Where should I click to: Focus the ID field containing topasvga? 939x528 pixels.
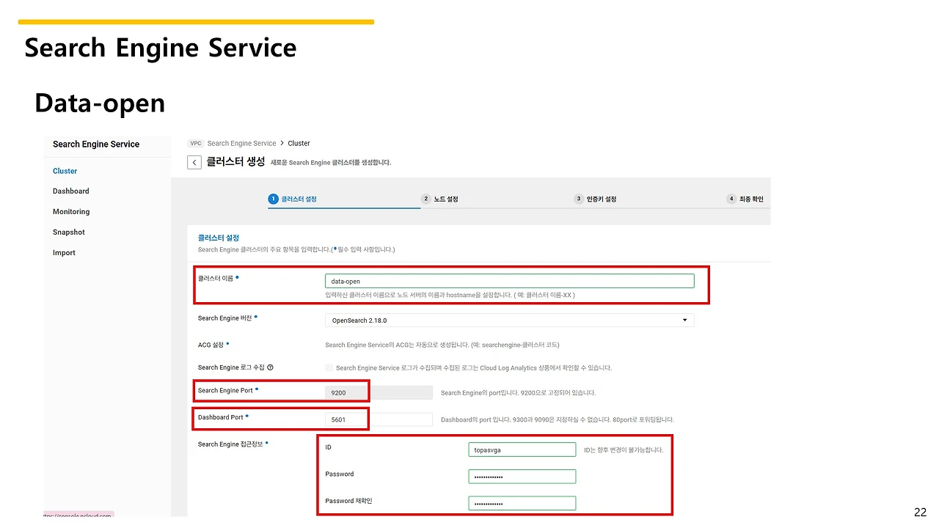[522, 450]
